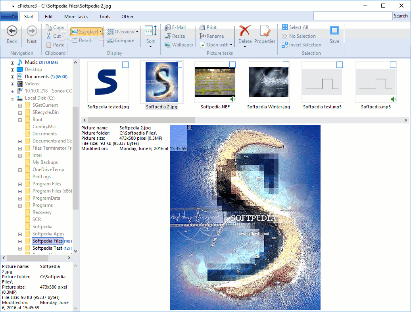Print the selected picture

(x=208, y=27)
